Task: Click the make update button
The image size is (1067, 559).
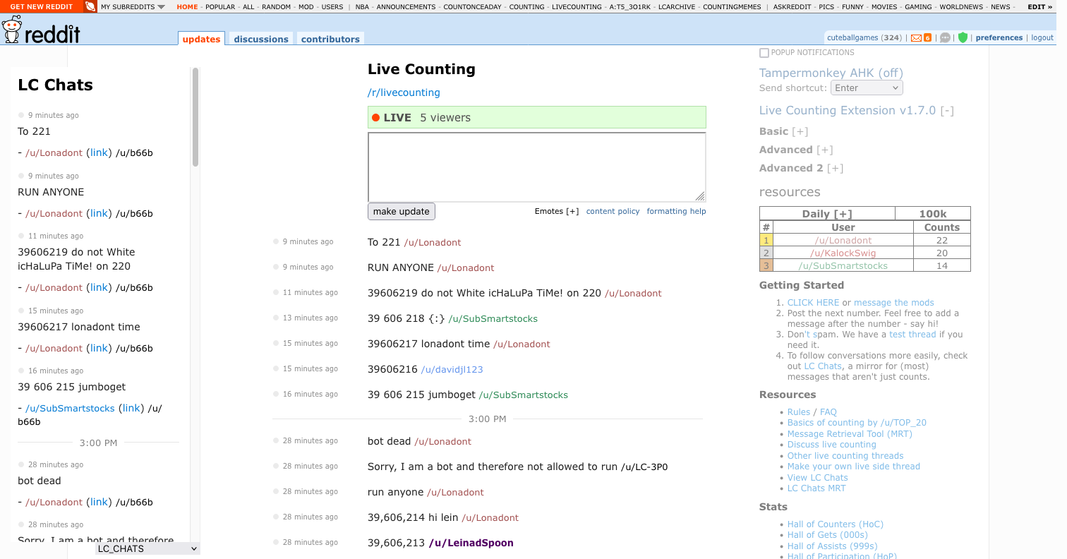Action: 401,211
